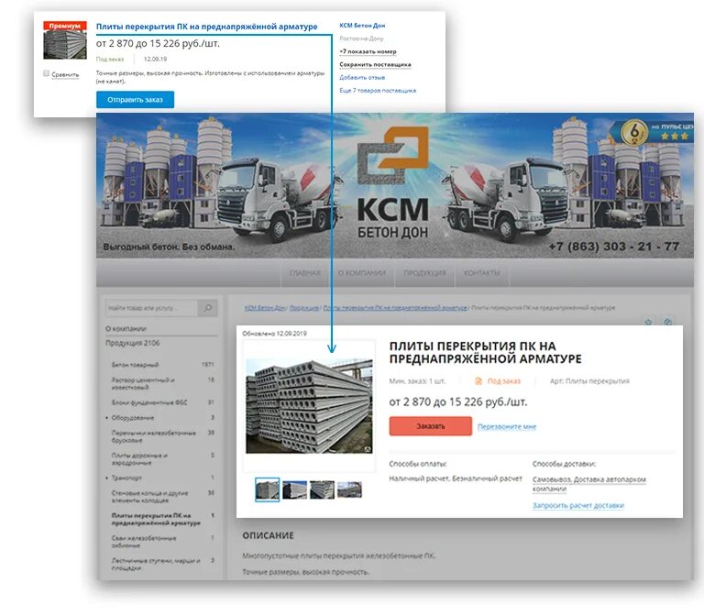The image size is (704, 616).
Task: Click Под заказ document icon
Action: [x=478, y=381]
